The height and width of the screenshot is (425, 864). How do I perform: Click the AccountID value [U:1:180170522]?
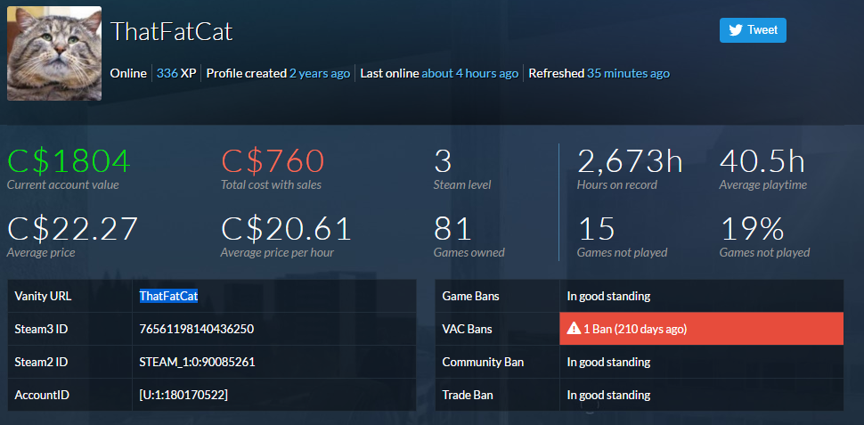coord(183,396)
